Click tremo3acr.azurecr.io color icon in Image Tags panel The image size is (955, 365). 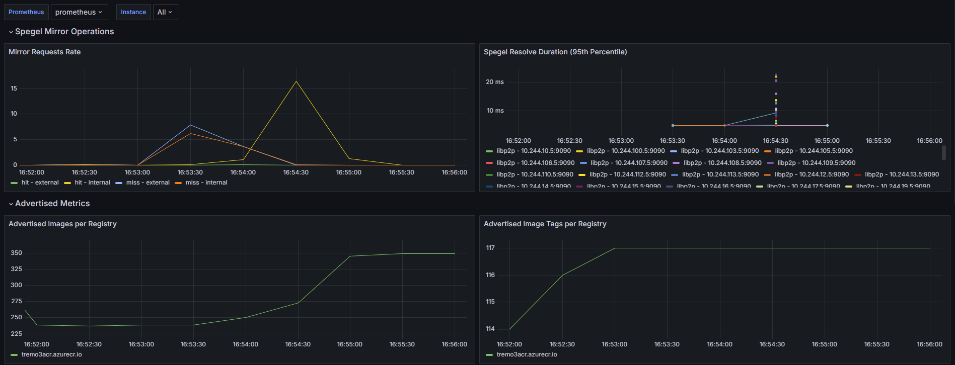tap(489, 355)
